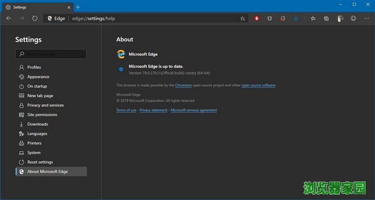Open the user profile avatar
Screen dimensions: 375x200
tap(340, 18)
